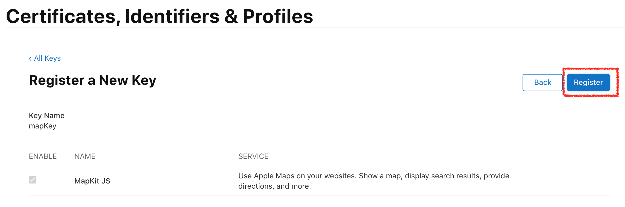
Task: Click the NAME column header
Action: (x=85, y=156)
